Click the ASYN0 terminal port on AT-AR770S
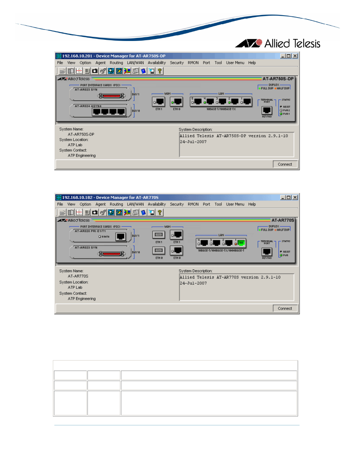The height and width of the screenshot is (460, 355). [267, 252]
